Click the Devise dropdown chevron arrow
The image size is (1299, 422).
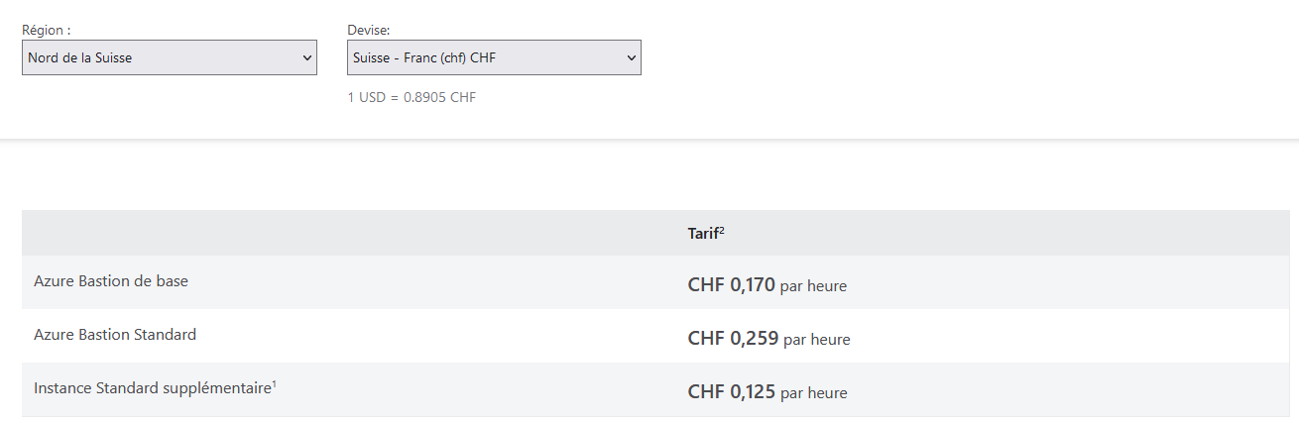pyautogui.click(x=631, y=57)
